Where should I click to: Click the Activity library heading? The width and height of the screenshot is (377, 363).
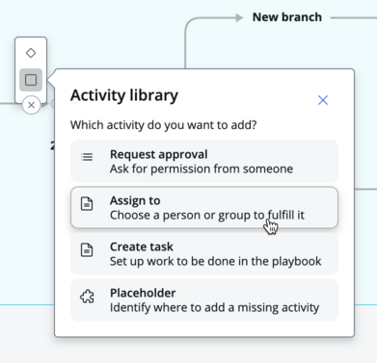(x=124, y=95)
